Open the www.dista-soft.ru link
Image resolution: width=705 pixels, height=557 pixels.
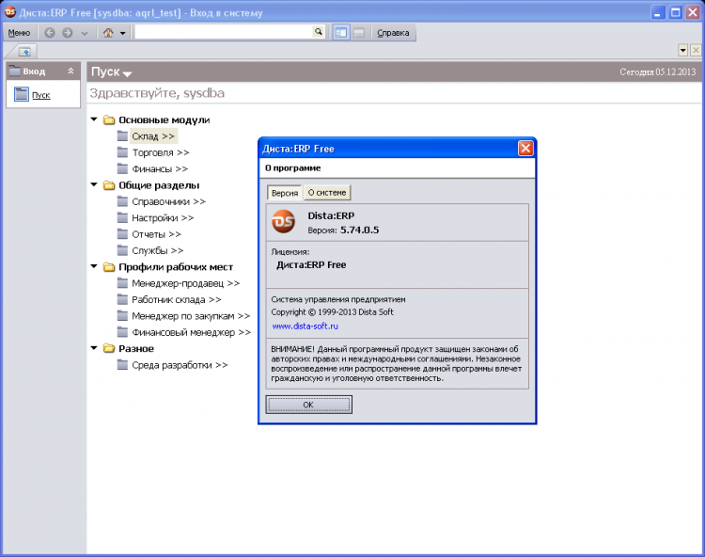[305, 326]
